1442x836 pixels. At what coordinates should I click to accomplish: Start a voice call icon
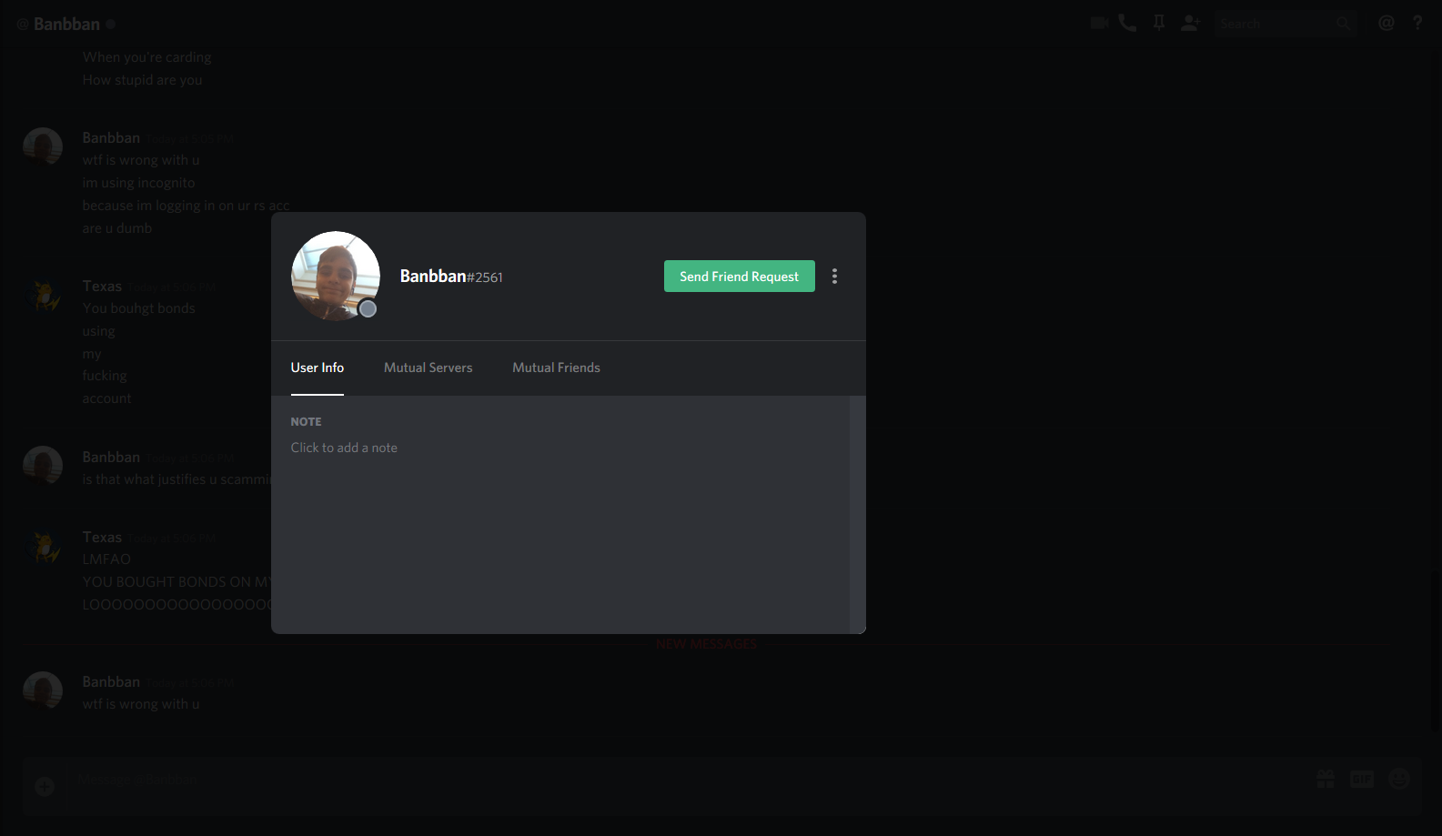pos(1127,24)
